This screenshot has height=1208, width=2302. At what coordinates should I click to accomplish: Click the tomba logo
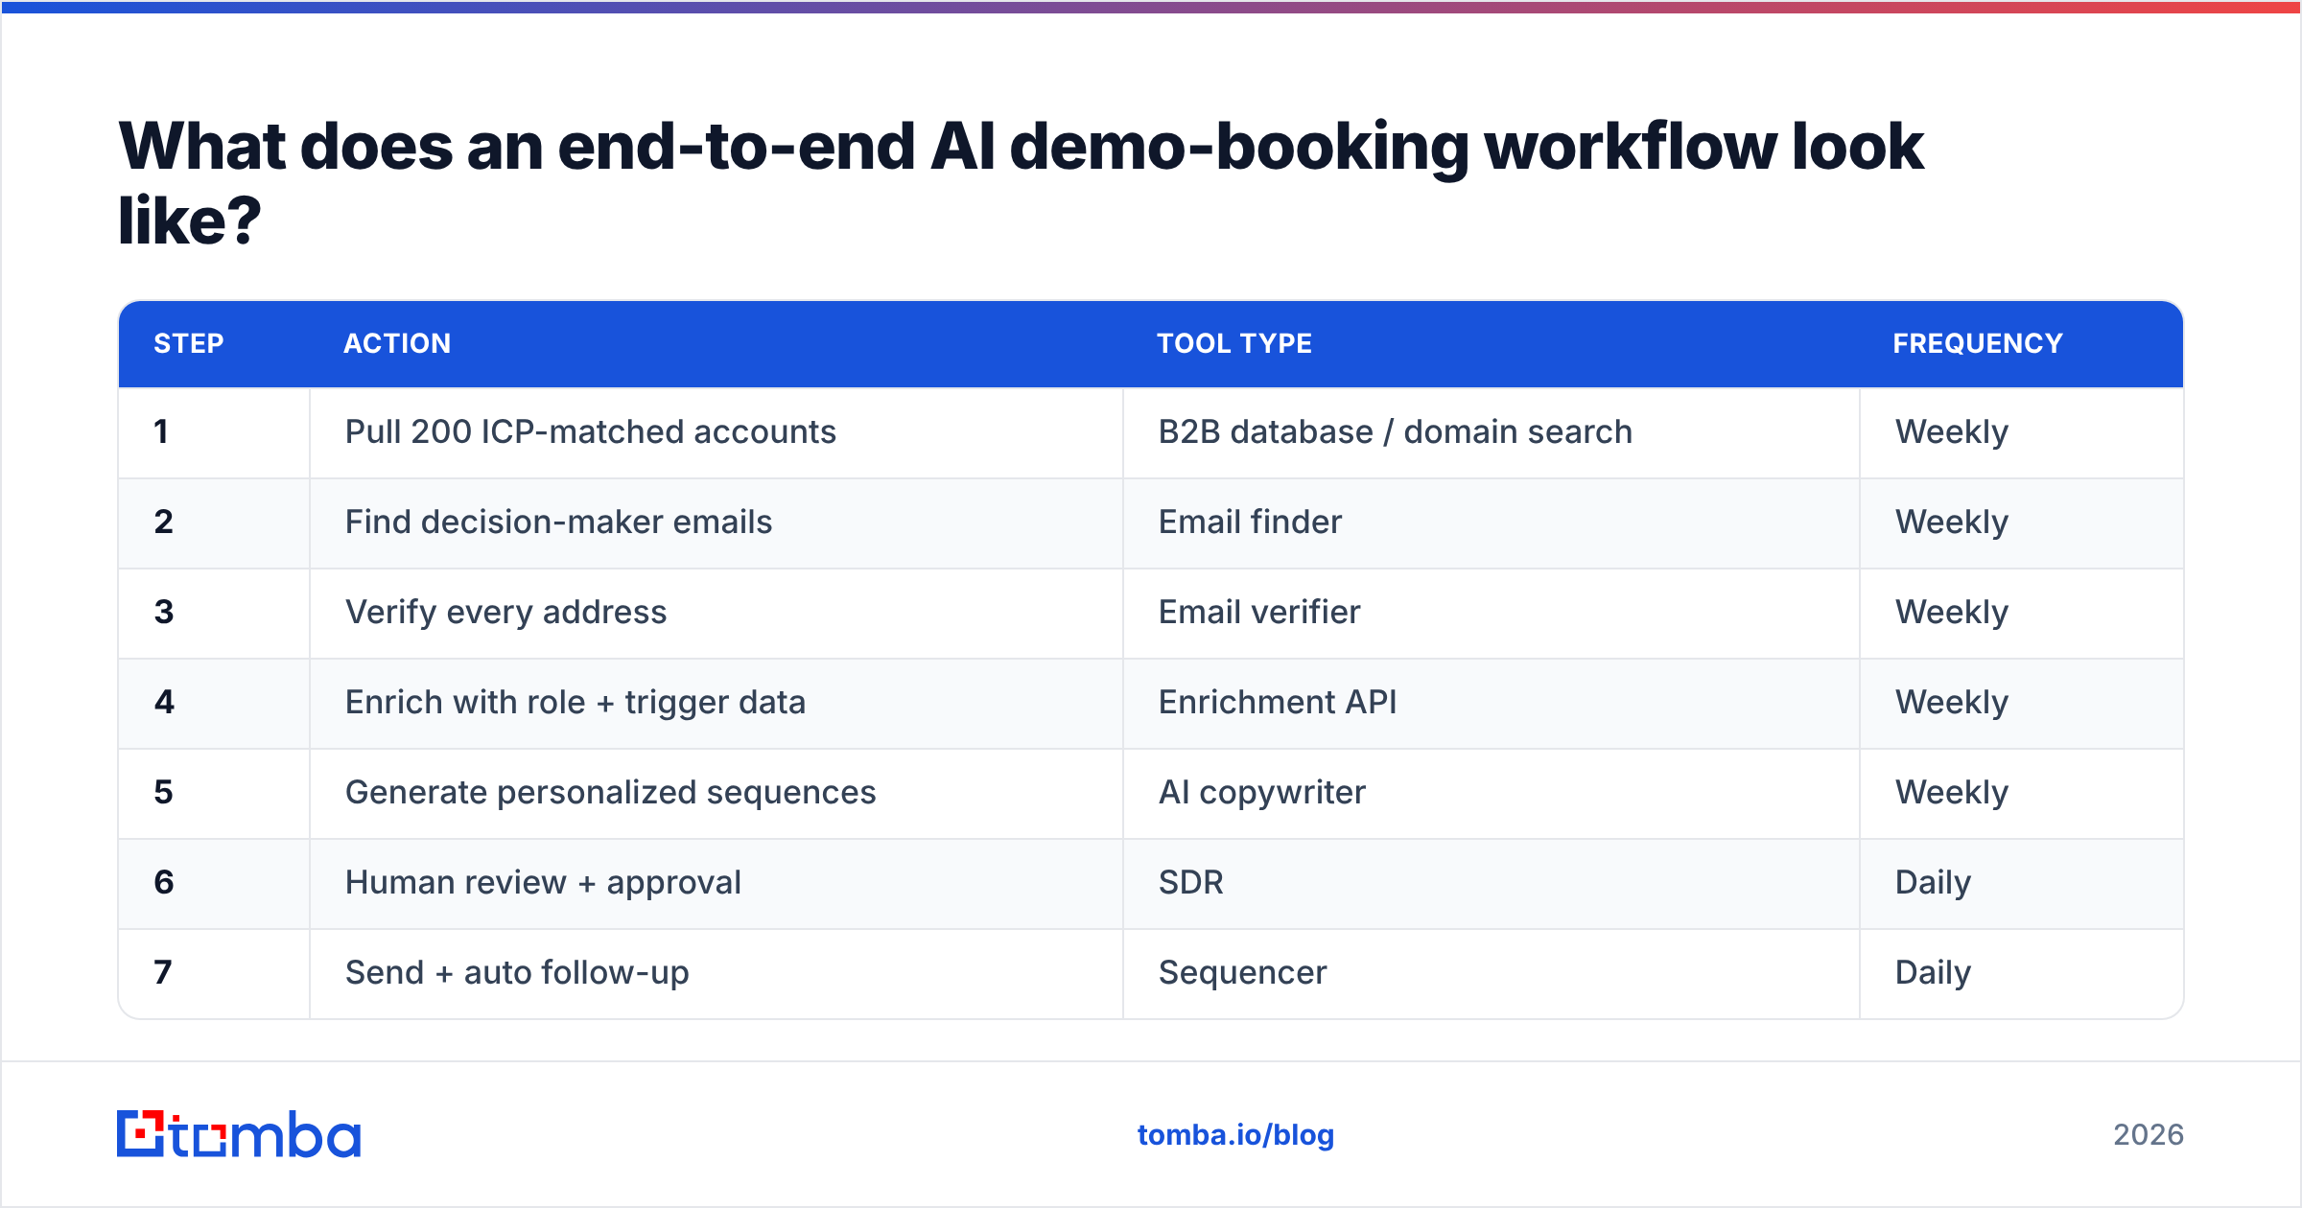click(x=239, y=1134)
